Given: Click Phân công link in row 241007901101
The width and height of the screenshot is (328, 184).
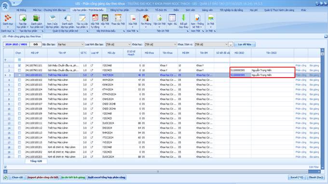Looking at the screenshot, I should [301, 66].
